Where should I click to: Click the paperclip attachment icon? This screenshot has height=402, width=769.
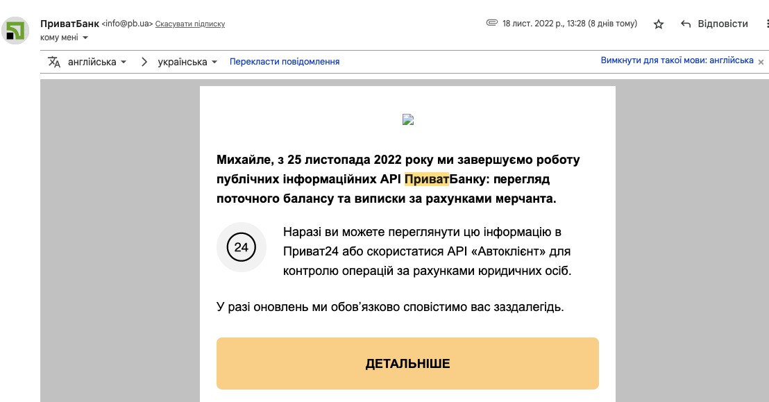tap(492, 23)
